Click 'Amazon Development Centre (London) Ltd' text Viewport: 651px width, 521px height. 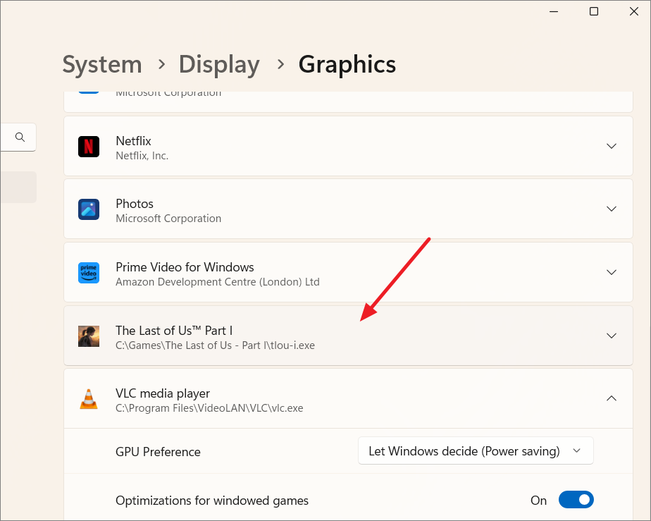[x=218, y=282]
